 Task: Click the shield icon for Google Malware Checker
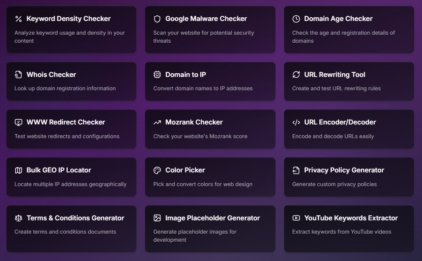(x=157, y=19)
